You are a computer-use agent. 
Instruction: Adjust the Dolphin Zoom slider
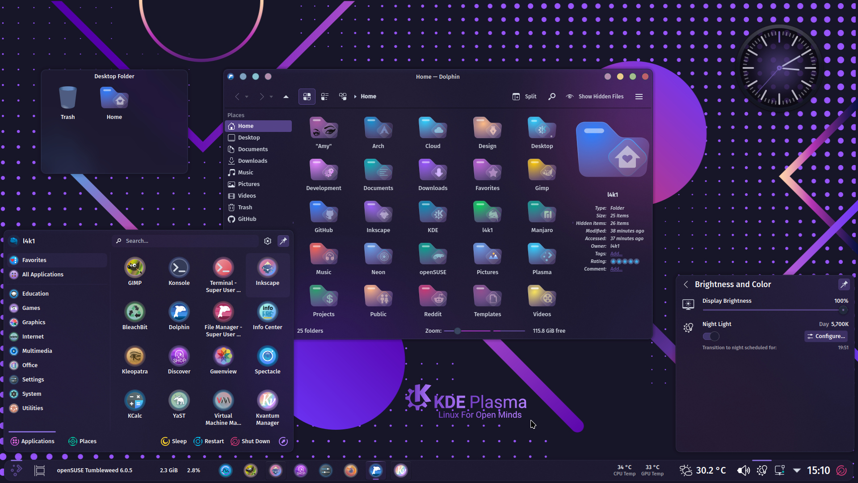click(x=484, y=331)
